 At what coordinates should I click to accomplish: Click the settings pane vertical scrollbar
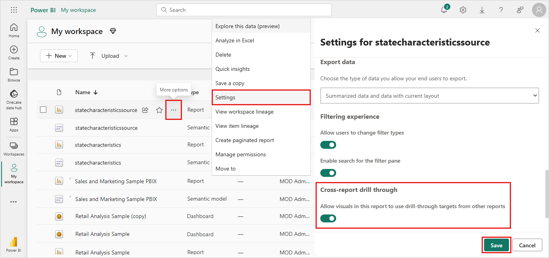tap(547, 194)
